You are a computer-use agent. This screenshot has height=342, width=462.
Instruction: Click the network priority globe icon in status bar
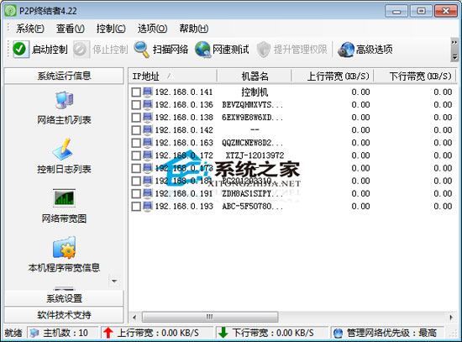click(x=338, y=333)
